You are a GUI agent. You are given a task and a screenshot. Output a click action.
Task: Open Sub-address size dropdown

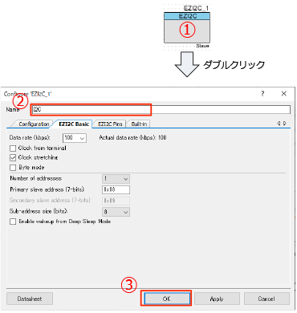pyautogui.click(x=116, y=212)
